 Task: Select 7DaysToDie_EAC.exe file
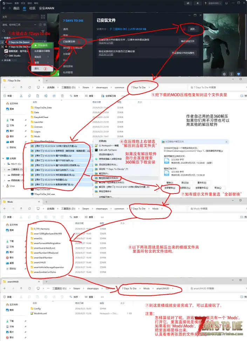[x=42, y=194]
